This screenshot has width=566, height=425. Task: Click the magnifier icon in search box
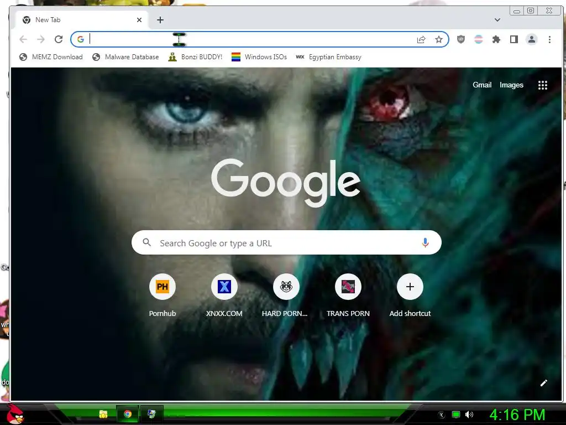coord(146,242)
